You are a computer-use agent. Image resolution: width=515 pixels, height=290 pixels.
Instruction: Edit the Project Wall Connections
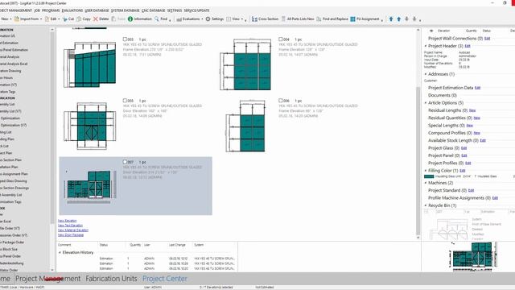click(487, 39)
